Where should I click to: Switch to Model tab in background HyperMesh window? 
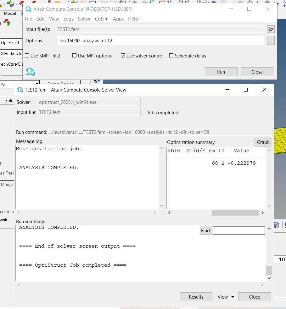tap(10, 13)
